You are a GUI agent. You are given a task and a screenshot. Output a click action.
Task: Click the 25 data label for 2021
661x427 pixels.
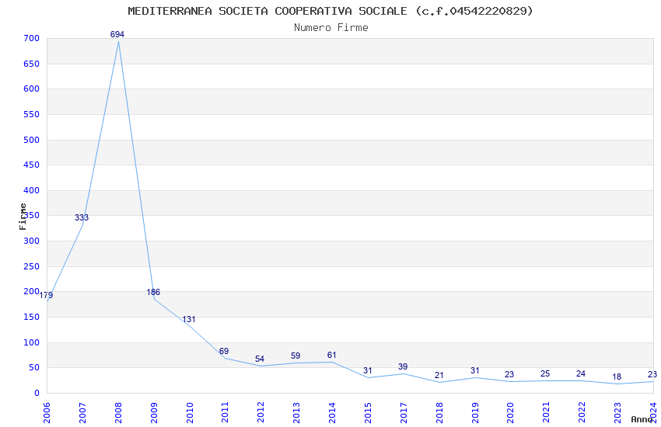pyautogui.click(x=545, y=373)
